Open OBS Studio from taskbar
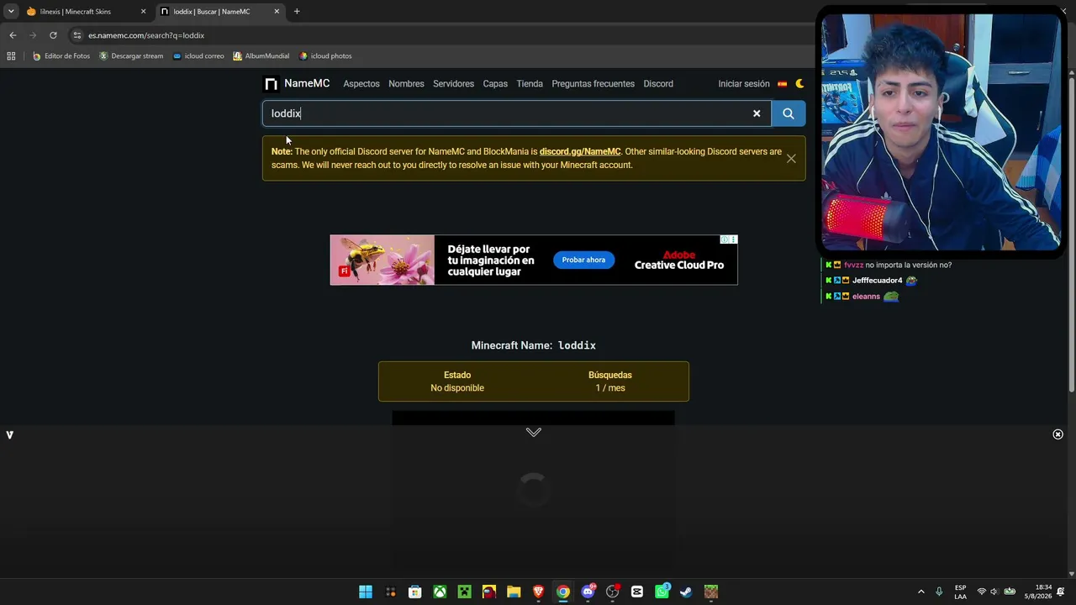Screen dimensions: 1076x605 click(x=613, y=592)
